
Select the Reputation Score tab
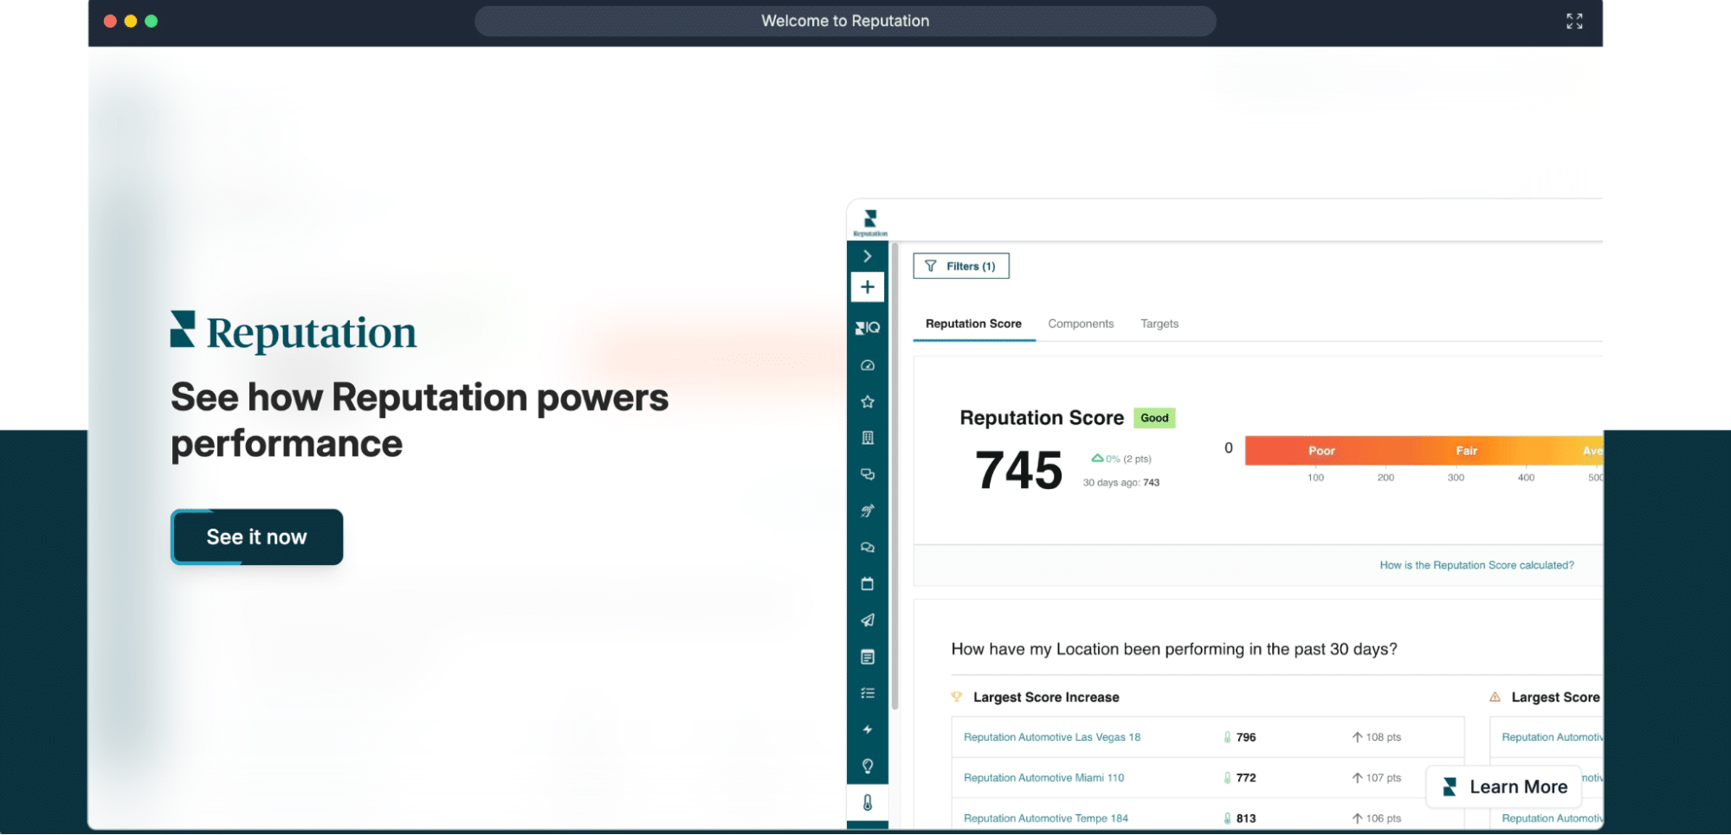pyautogui.click(x=973, y=324)
